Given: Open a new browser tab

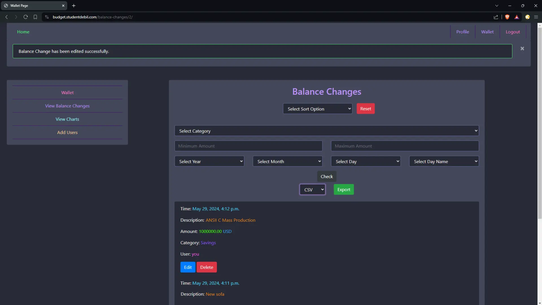Looking at the screenshot, I should tap(74, 6).
